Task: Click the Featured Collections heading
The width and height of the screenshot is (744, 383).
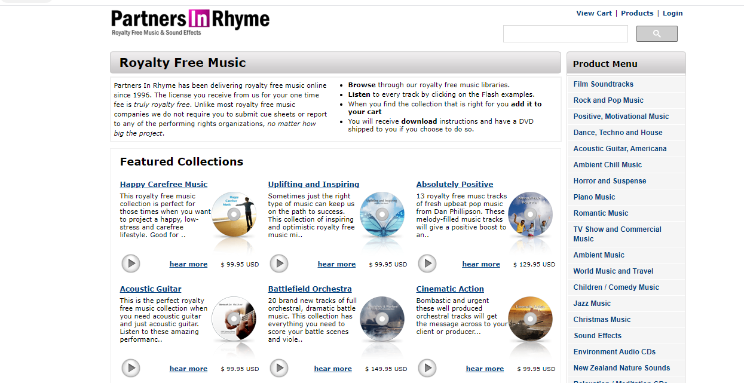Action: click(182, 161)
